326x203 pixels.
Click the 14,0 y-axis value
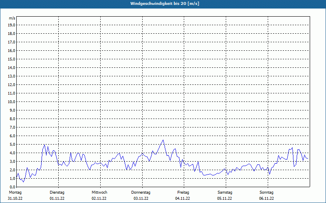point(11,67)
